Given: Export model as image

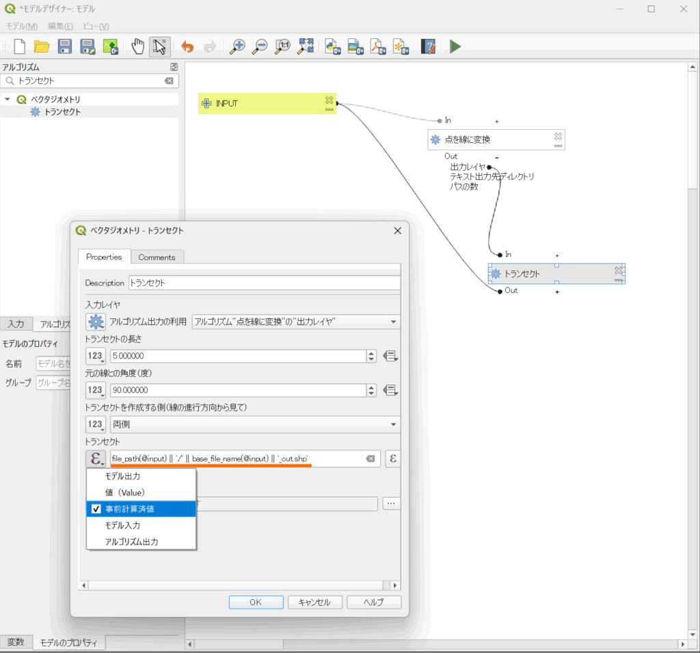Looking at the screenshot, I should (355, 46).
